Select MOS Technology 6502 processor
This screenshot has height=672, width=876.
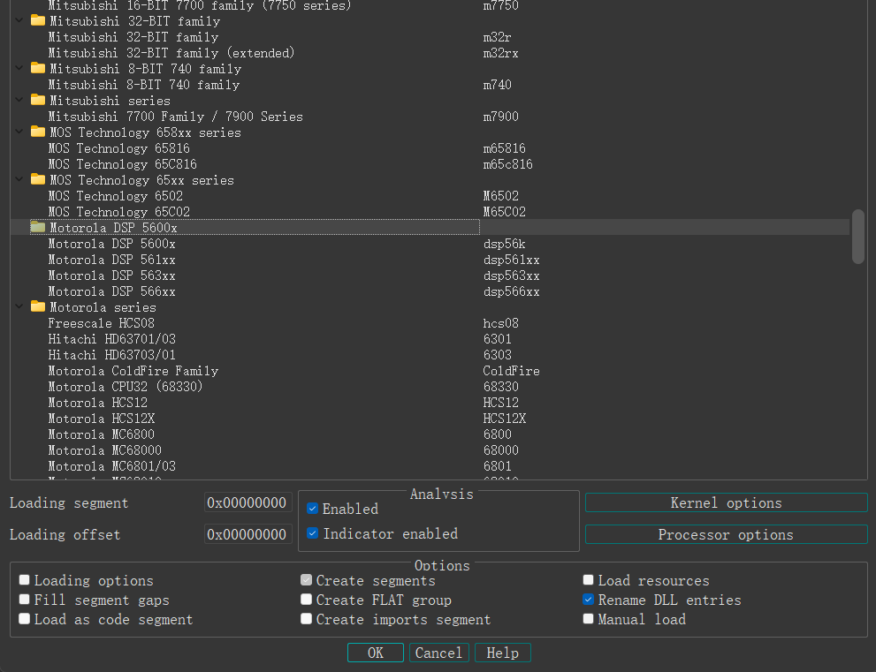(430, 196)
